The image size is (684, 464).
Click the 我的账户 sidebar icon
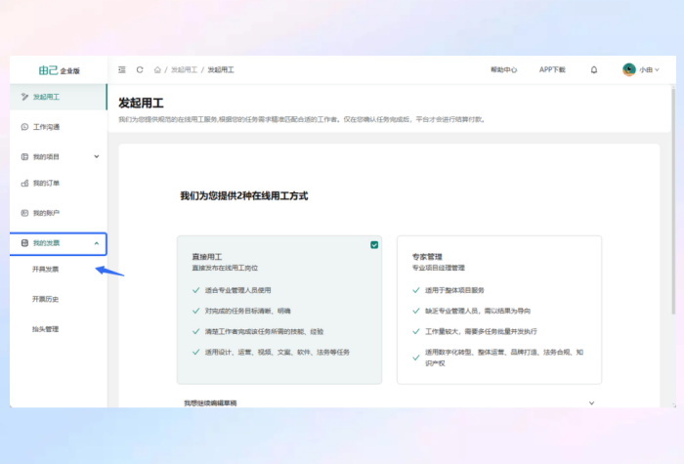click(24, 213)
